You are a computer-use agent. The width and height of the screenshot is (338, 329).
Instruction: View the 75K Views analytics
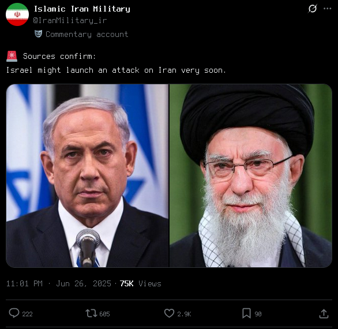(x=141, y=283)
